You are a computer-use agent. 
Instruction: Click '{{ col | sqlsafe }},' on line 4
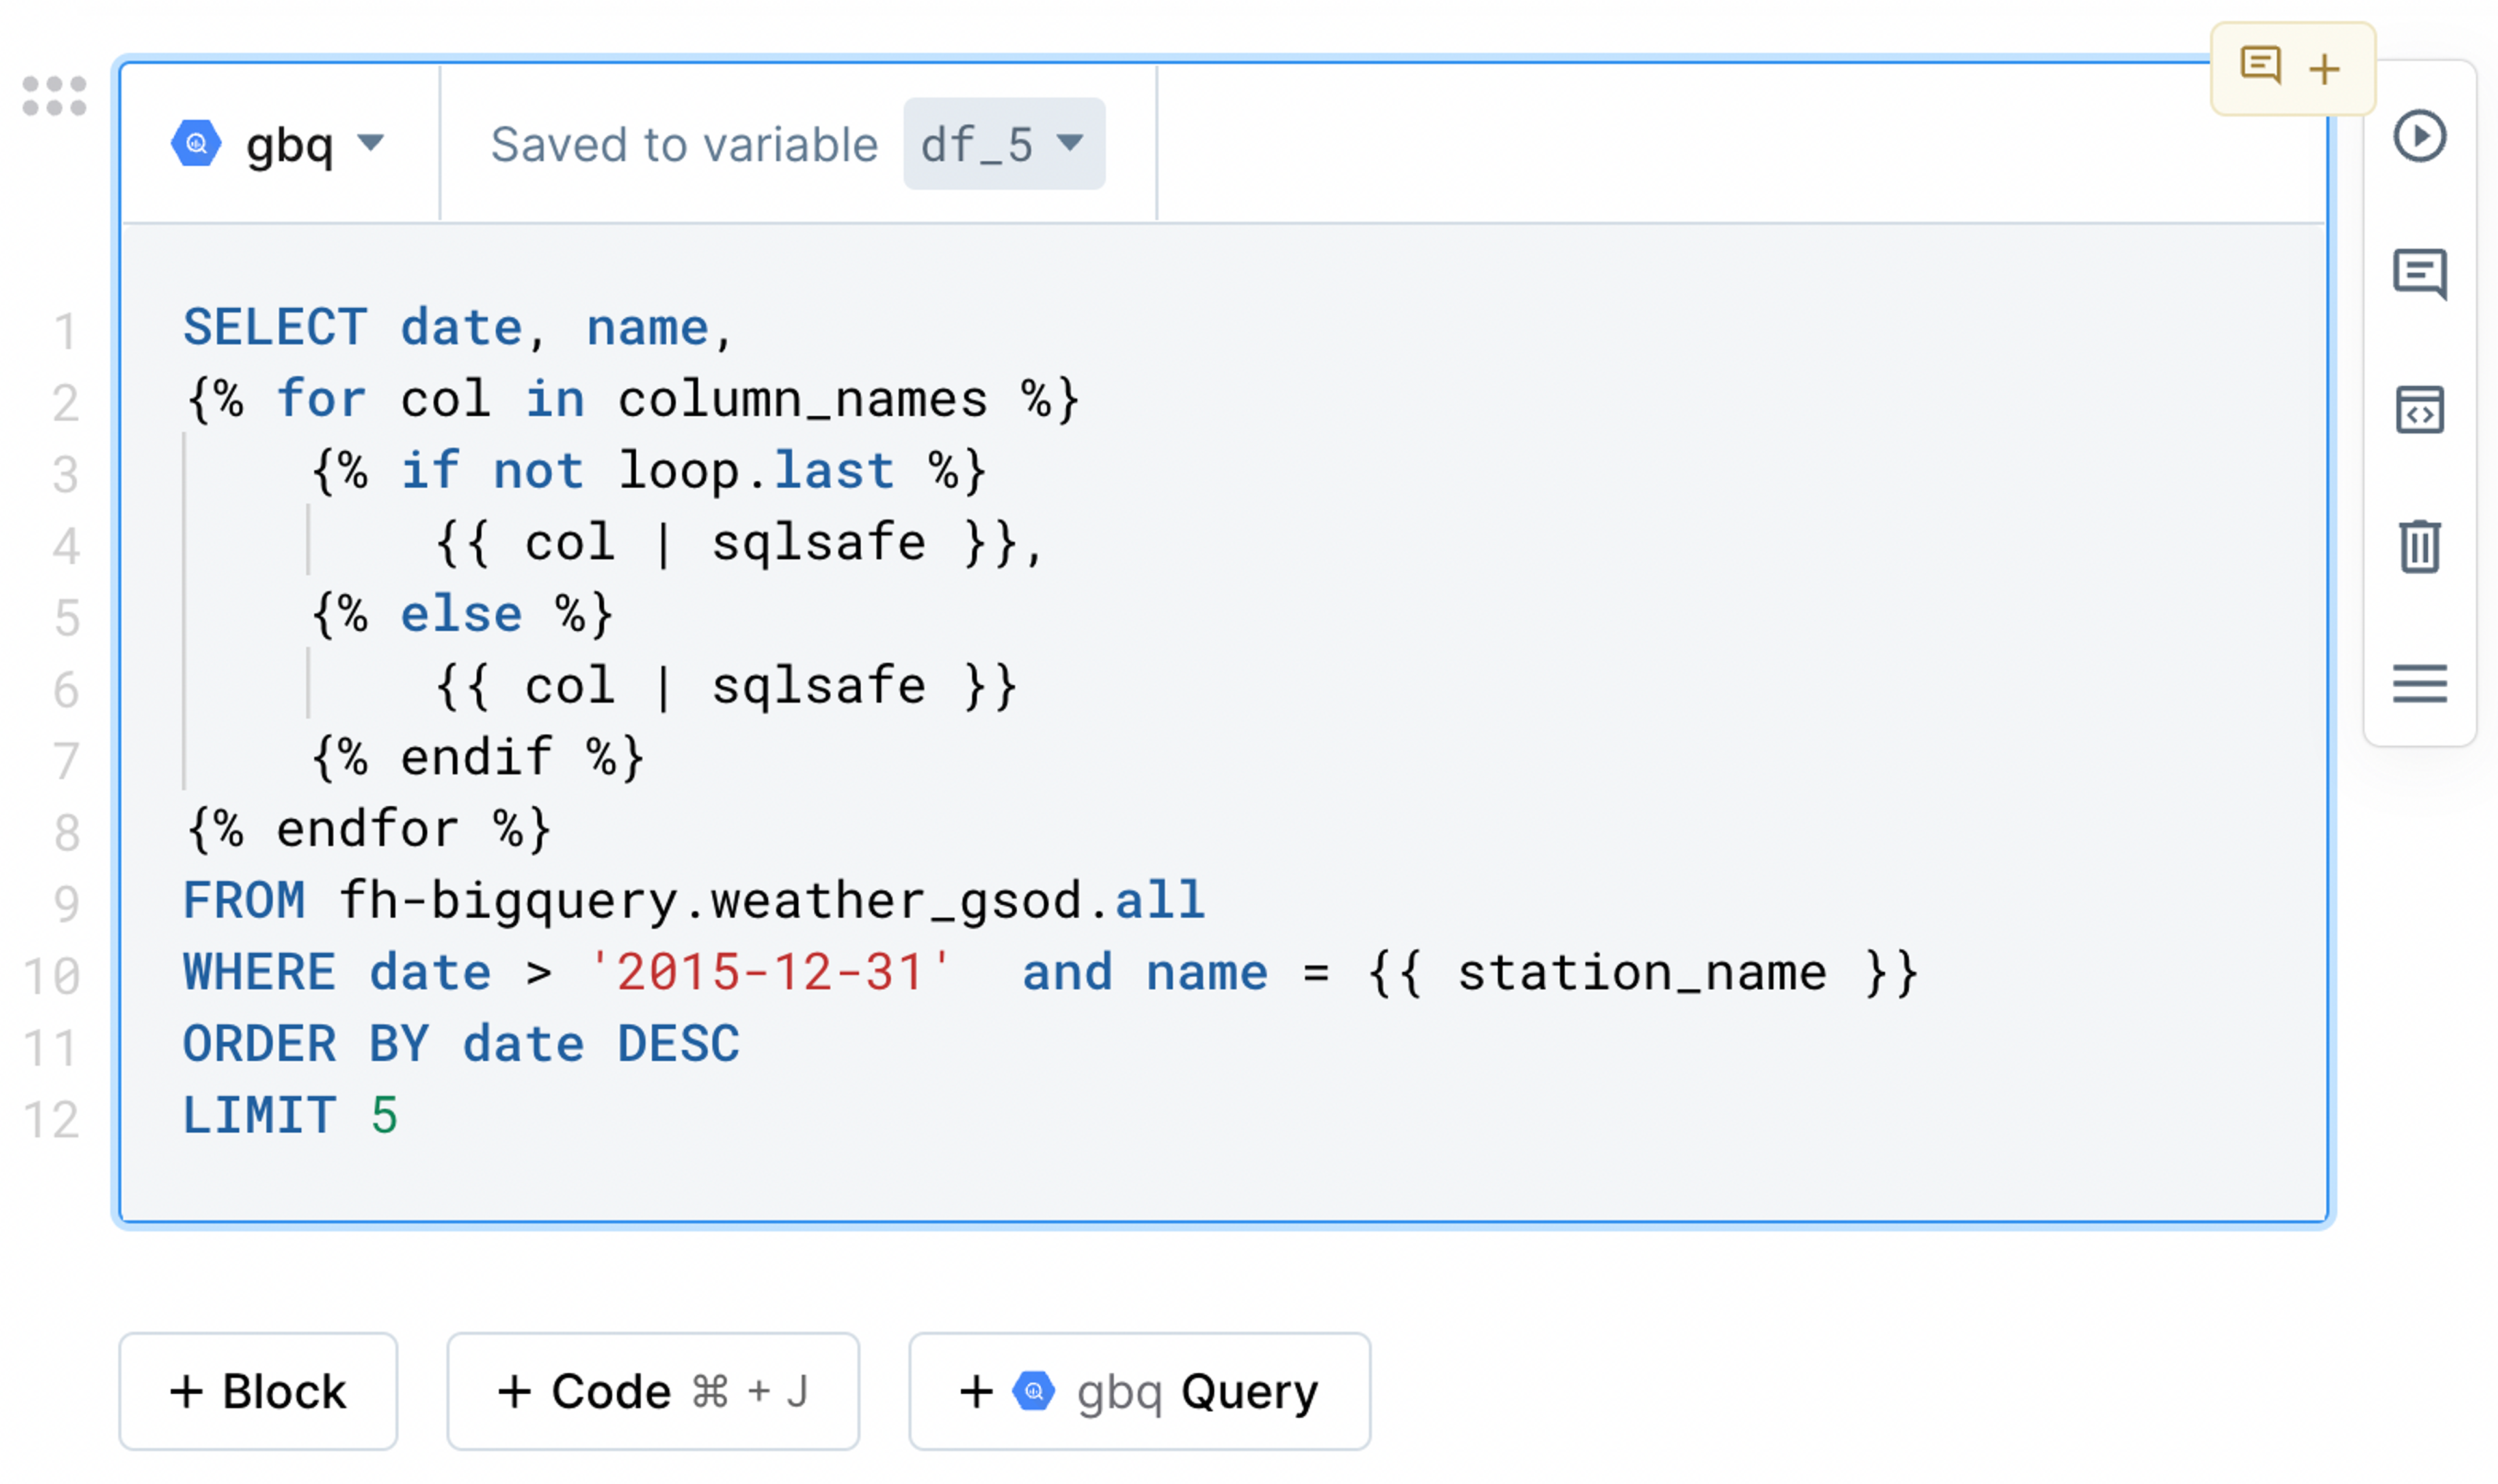(740, 543)
